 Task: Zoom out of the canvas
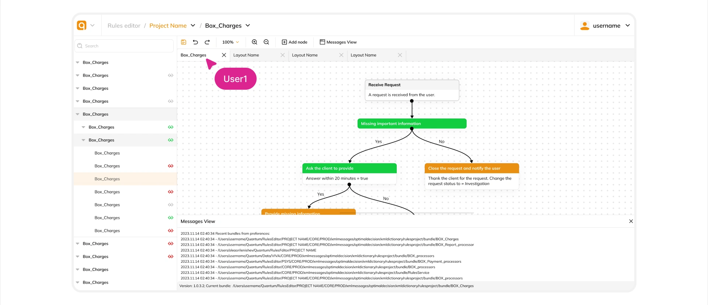266,42
